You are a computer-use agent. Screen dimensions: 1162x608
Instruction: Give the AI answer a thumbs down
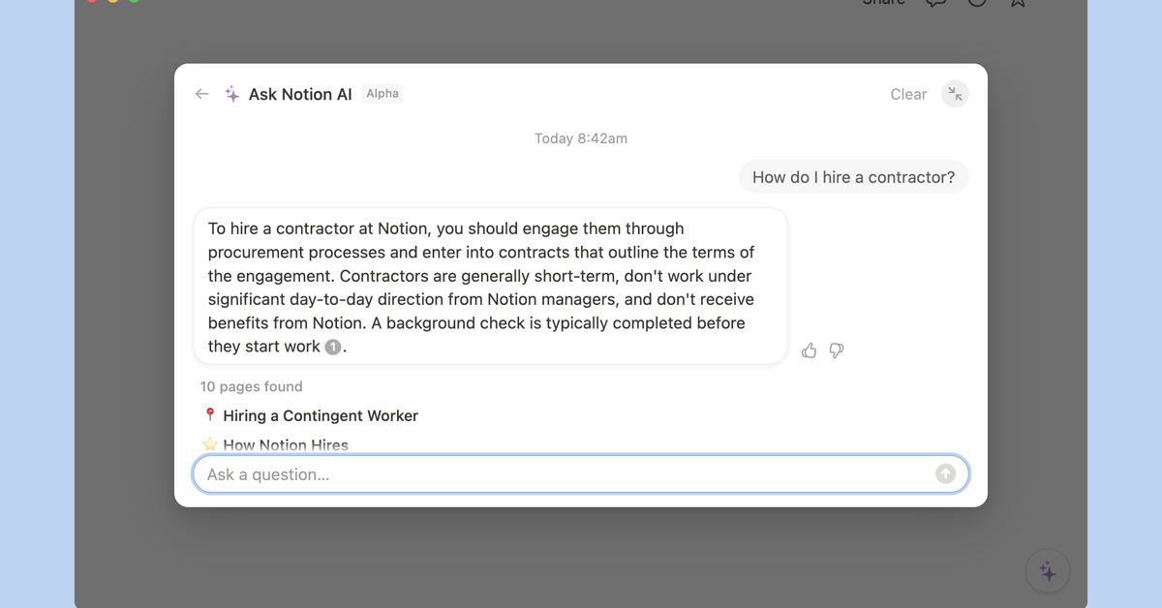pyautogui.click(x=836, y=350)
